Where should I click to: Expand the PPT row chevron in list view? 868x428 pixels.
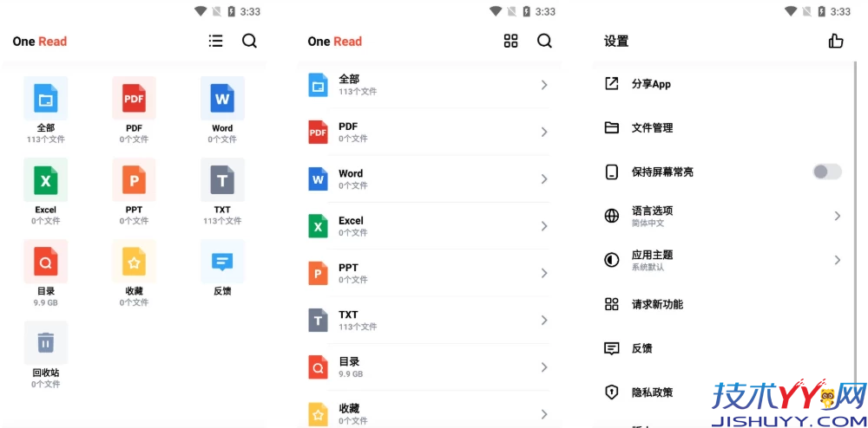pos(544,274)
